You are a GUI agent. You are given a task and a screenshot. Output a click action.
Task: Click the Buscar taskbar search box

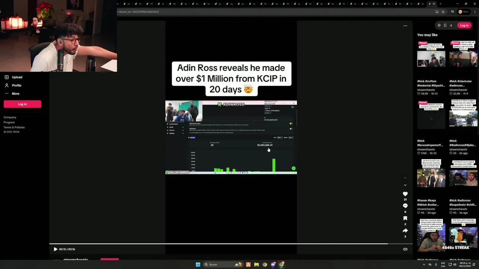pyautogui.click(x=222, y=265)
